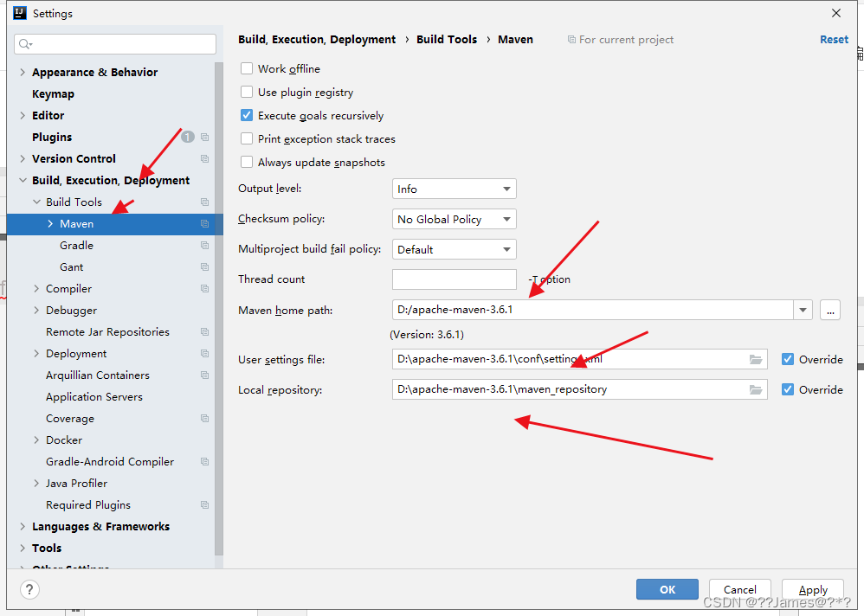Open the Maven home path dropdown arrow
864x616 pixels.
(x=803, y=310)
